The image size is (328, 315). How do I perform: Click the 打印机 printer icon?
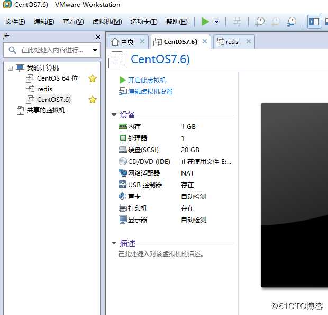coord(123,208)
